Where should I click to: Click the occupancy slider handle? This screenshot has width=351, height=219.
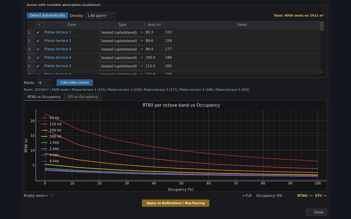tap(52, 196)
